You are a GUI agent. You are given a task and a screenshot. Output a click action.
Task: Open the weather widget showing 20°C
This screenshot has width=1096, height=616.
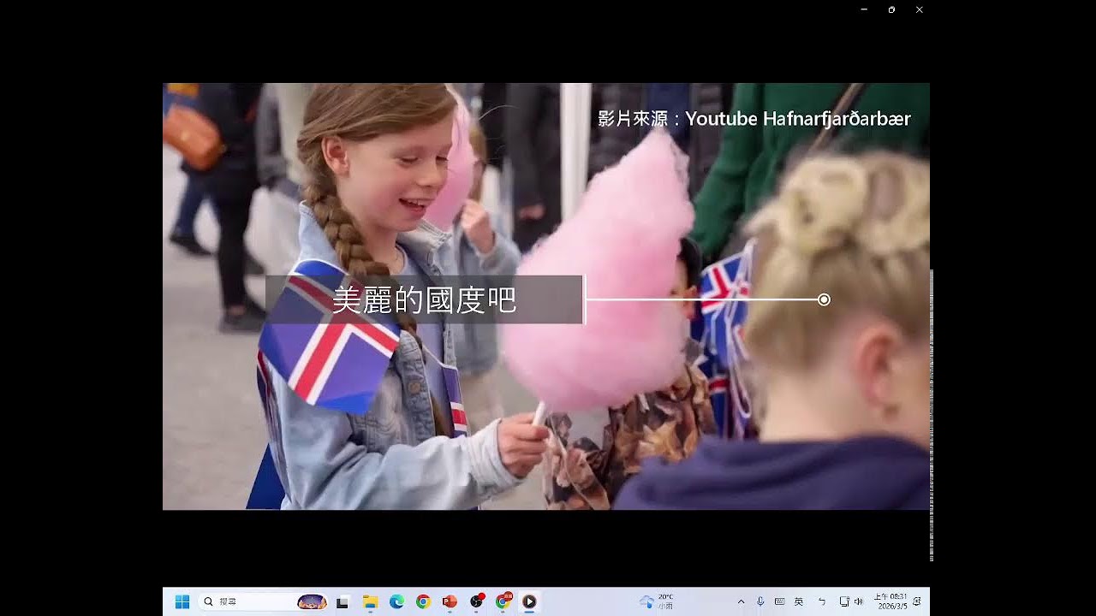click(657, 601)
